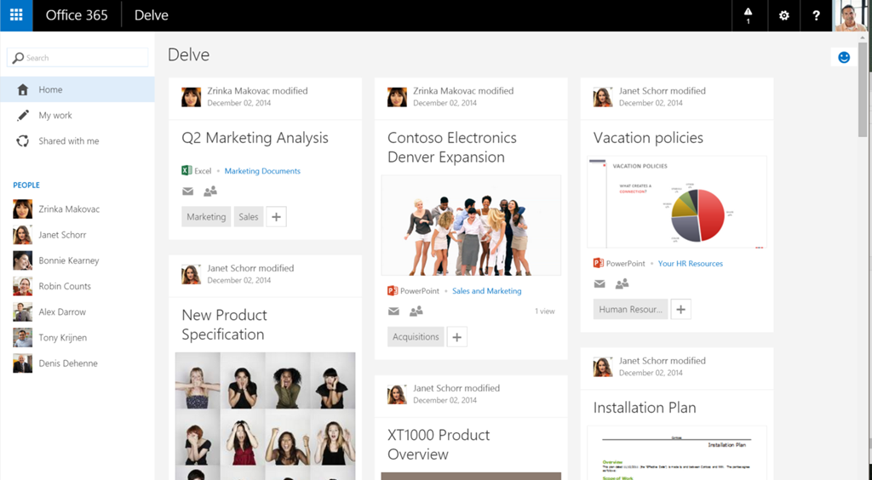Open the Marketing Documents link
872x480 pixels.
[x=262, y=170]
